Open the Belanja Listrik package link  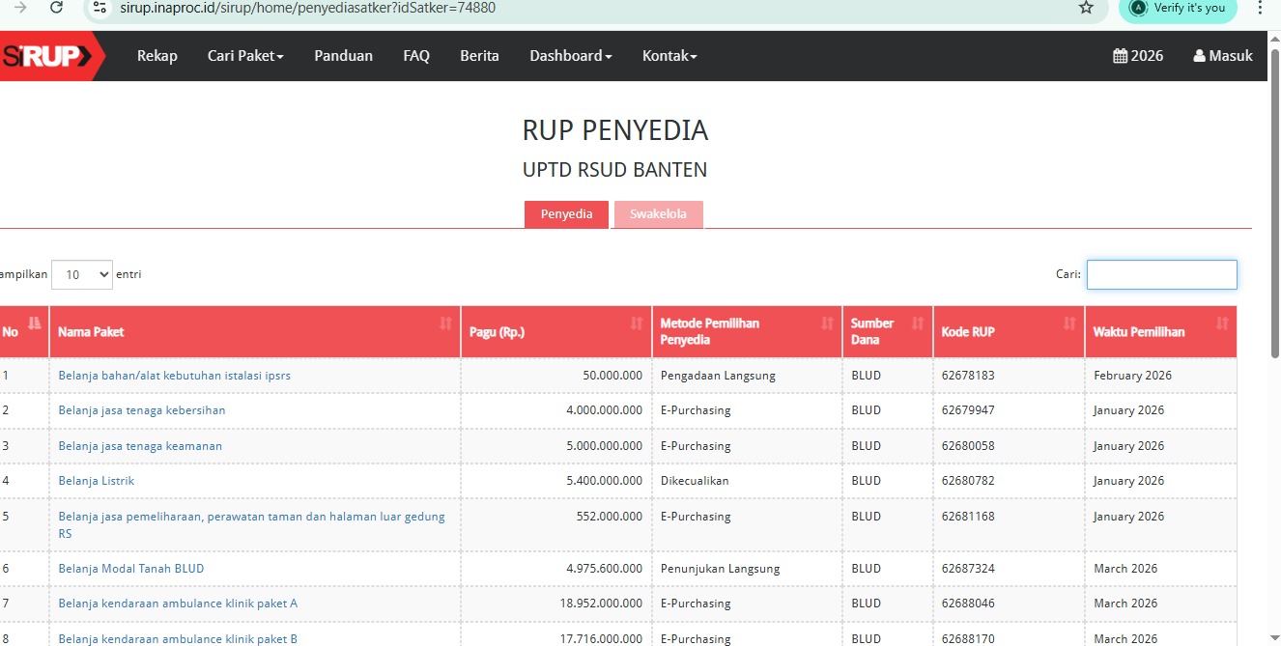(x=97, y=481)
